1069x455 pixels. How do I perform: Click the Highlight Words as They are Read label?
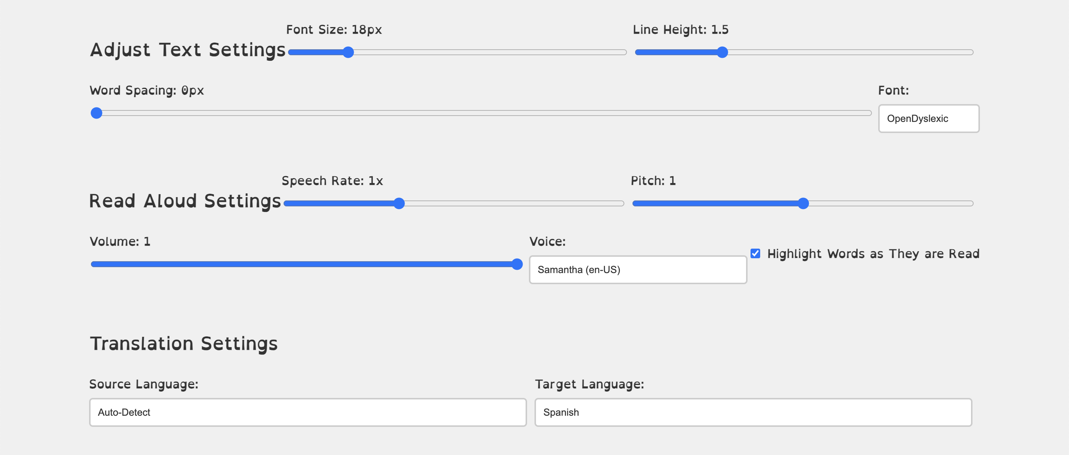pyautogui.click(x=873, y=253)
